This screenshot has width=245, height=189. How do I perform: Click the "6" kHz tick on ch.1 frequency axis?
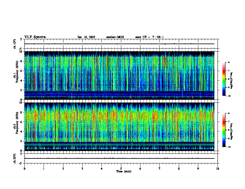tap(22, 71)
